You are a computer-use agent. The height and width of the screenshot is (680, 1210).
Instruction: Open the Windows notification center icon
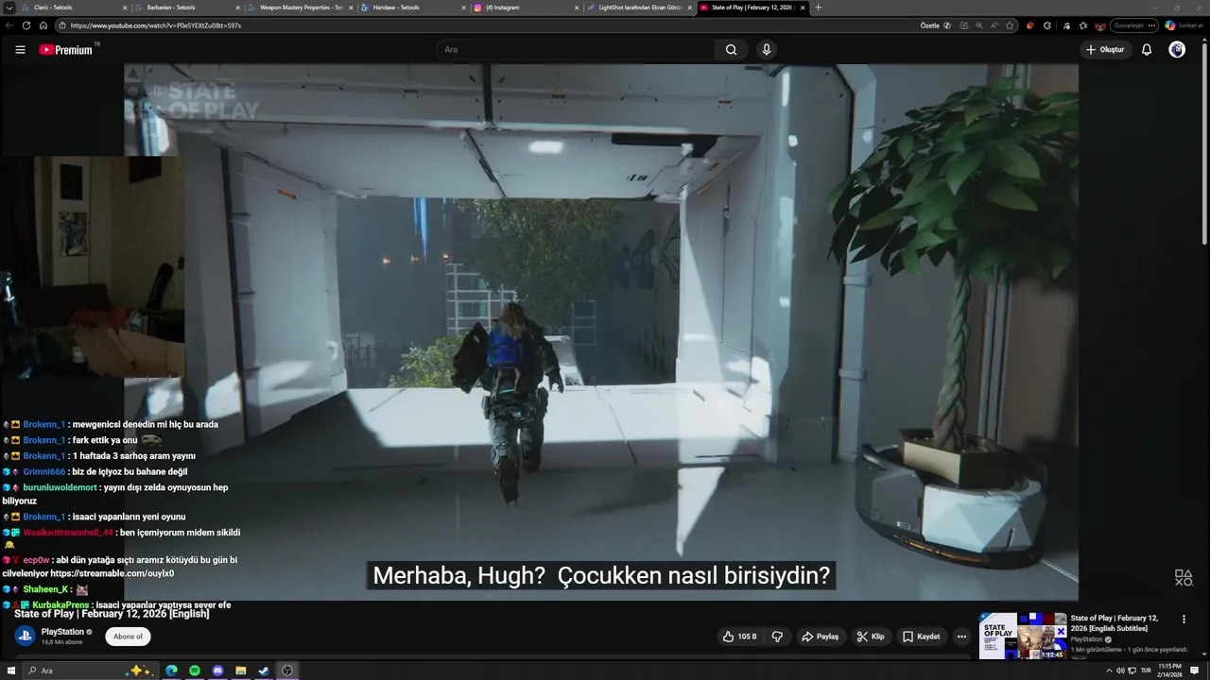(1195, 671)
